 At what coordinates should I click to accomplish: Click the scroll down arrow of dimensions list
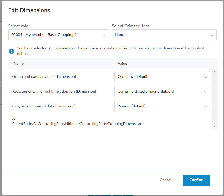214,126
